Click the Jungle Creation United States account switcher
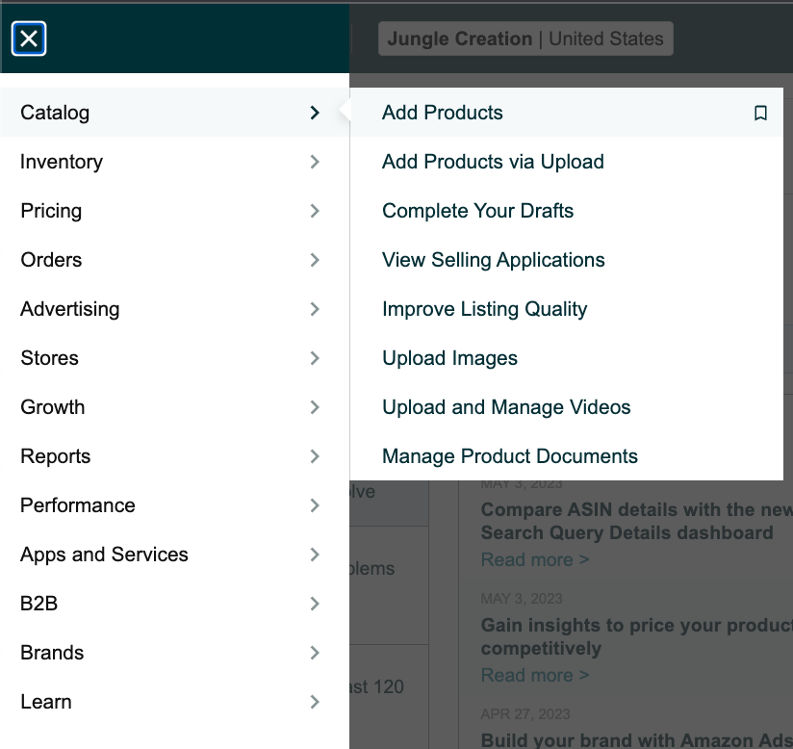Image resolution: width=793 pixels, height=749 pixels. pos(525,39)
